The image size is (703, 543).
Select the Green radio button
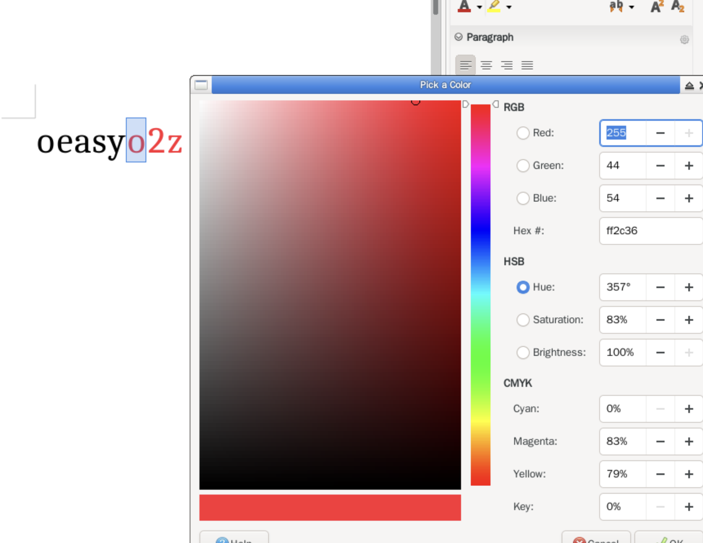523,165
